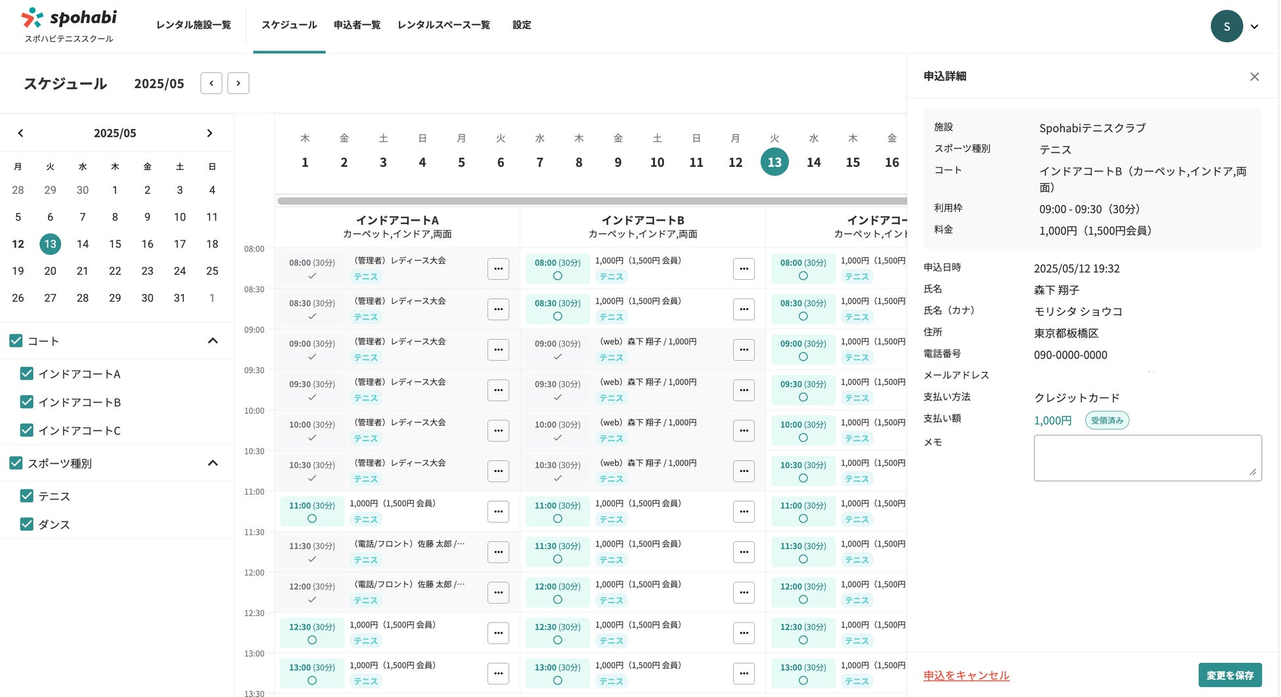Open options for インドアコートB 11:30 slot
The height and width of the screenshot is (697, 1281).
(x=744, y=552)
